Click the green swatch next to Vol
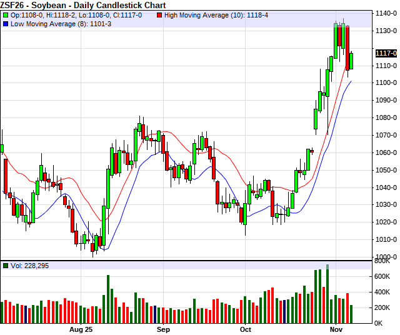 pyautogui.click(x=5, y=266)
